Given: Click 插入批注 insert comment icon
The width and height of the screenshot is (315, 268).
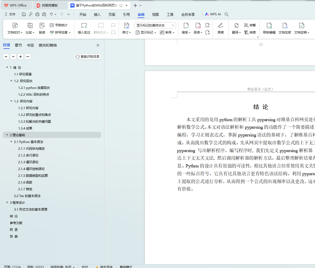Looking at the screenshot, I should tap(84, 25).
